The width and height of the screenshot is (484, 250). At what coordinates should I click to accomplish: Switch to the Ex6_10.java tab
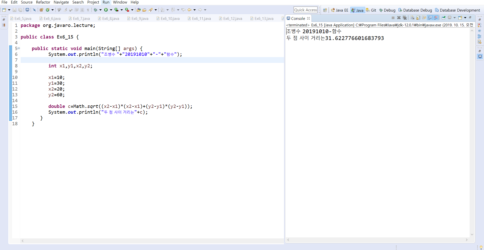click(x=168, y=18)
